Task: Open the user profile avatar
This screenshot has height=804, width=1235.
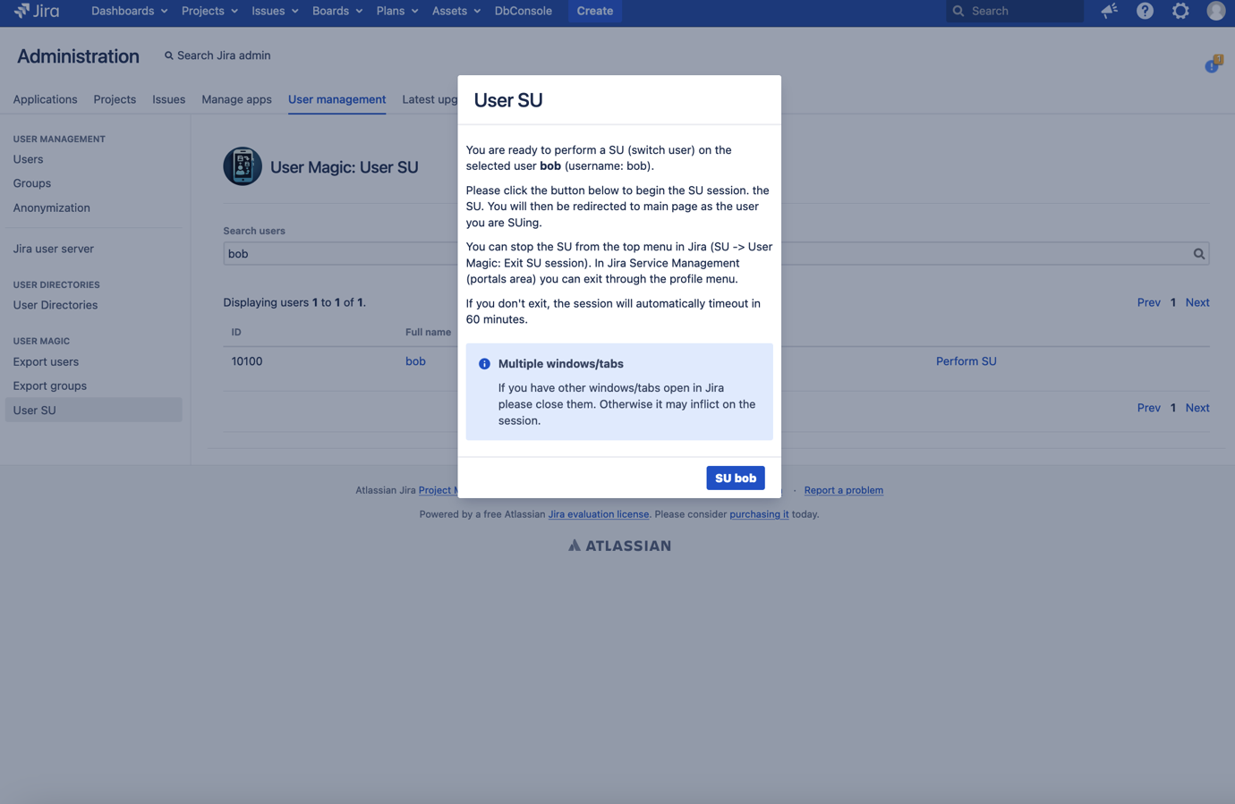Action: 1215,11
